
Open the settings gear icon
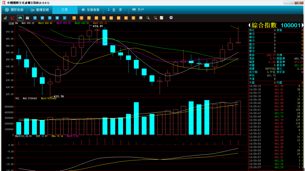point(171,18)
